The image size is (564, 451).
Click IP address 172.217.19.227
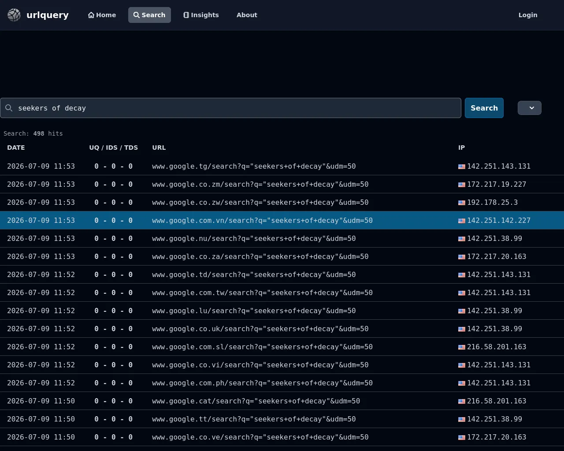coord(497,185)
